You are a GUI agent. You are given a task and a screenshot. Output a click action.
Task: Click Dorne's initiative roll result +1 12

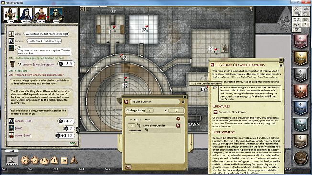65,136
